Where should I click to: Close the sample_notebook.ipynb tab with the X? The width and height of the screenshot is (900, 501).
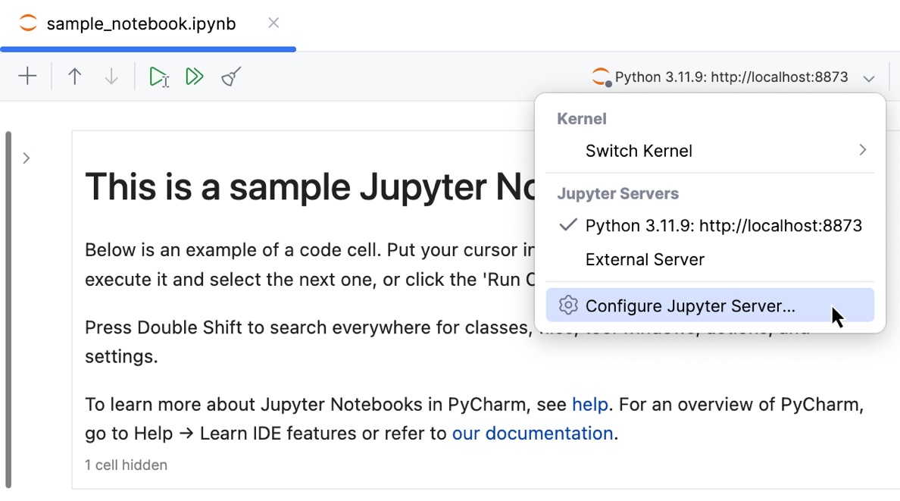pos(273,23)
